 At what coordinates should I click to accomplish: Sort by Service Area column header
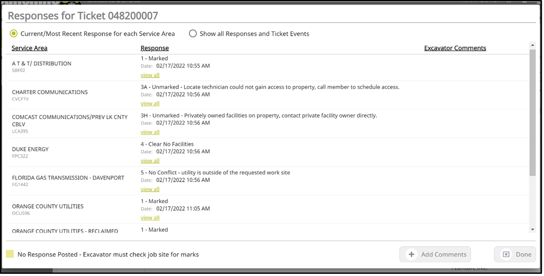(30, 48)
